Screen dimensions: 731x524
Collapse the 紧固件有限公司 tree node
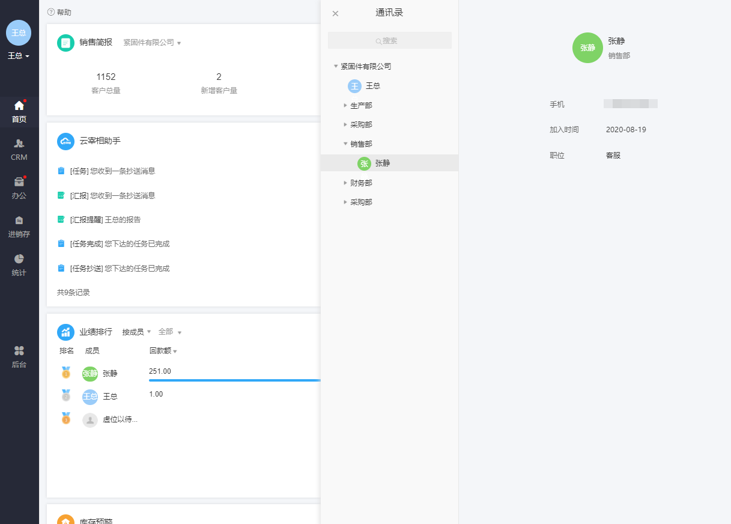[x=336, y=66]
